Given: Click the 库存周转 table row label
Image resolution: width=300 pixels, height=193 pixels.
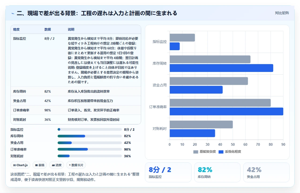Looking at the screenshot, I should (20, 92).
